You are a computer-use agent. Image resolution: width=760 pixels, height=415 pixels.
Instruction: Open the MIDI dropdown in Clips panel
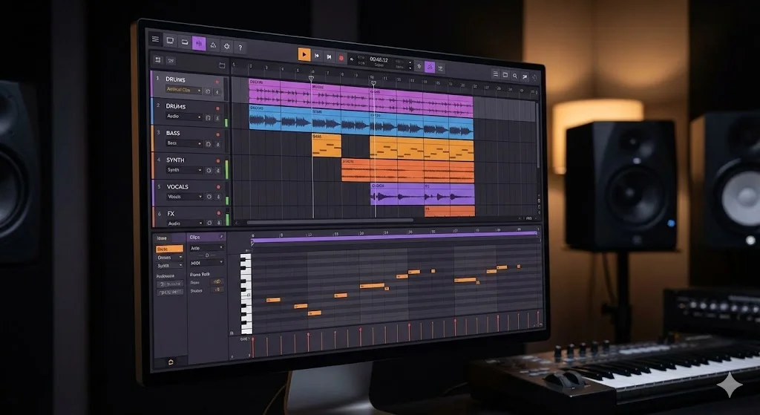[x=206, y=262]
